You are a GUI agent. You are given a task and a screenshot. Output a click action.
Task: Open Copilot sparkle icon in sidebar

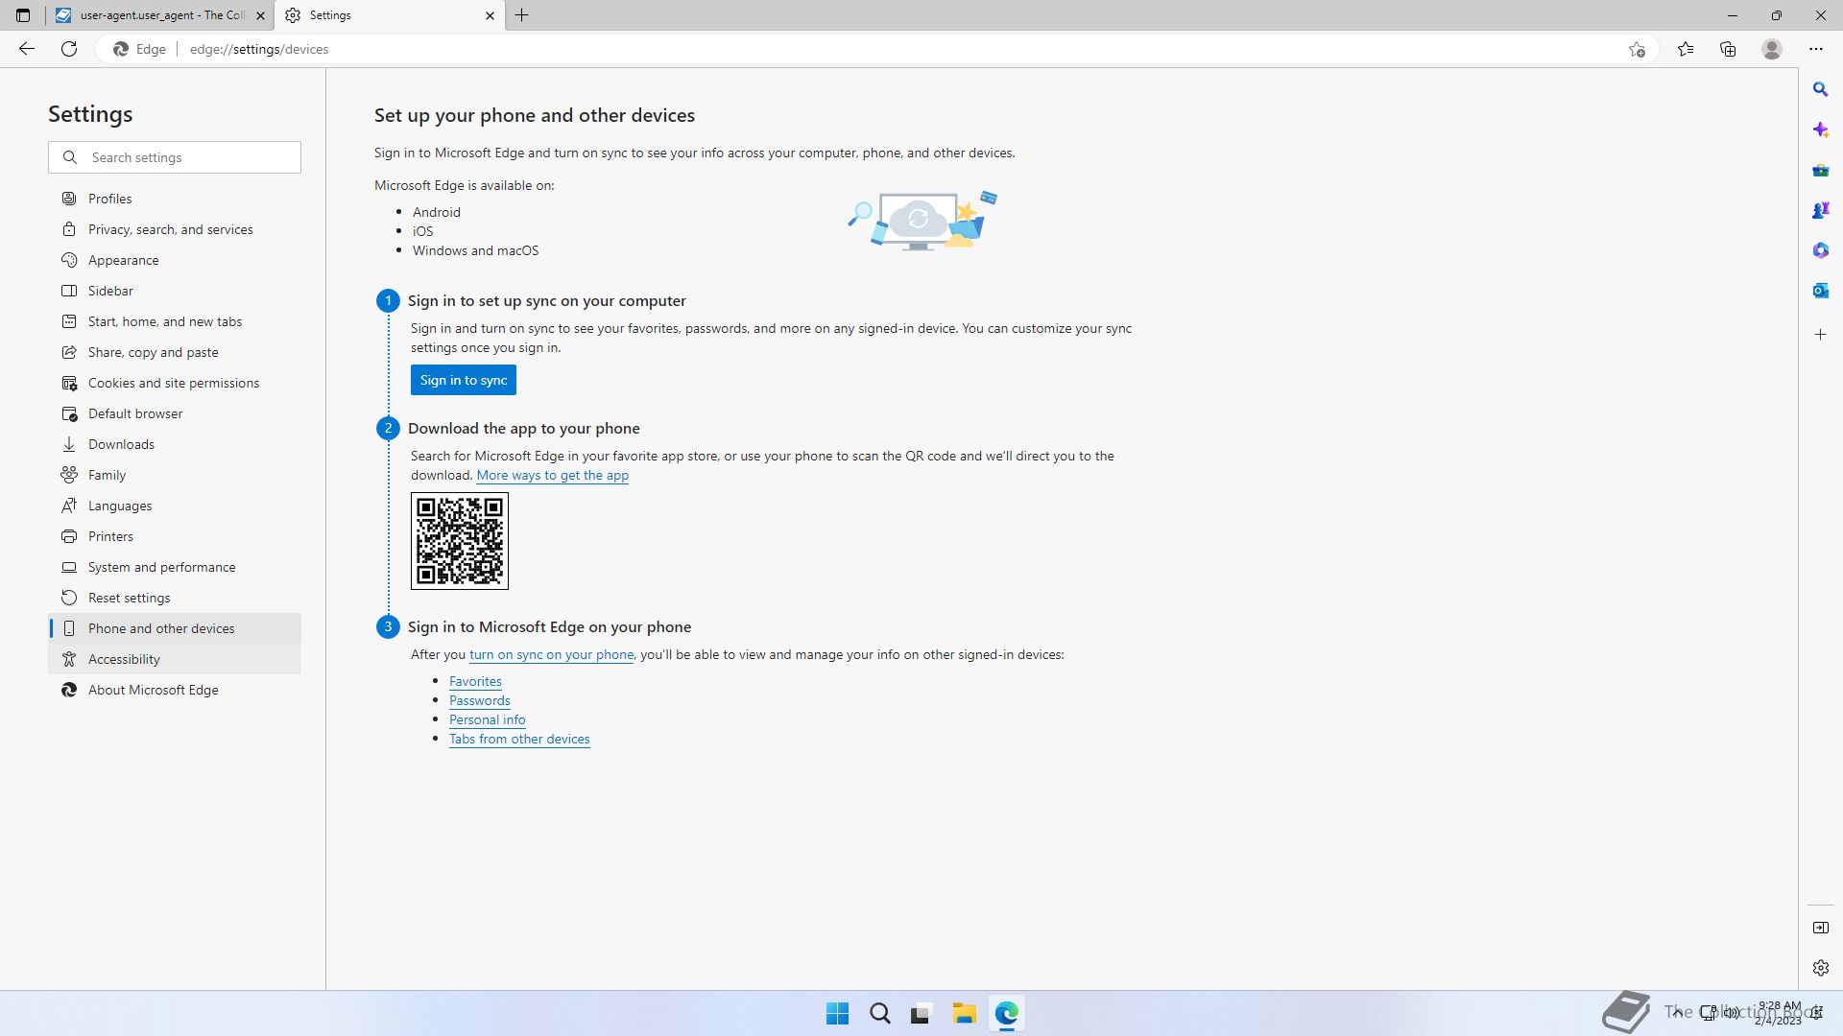1820,129
